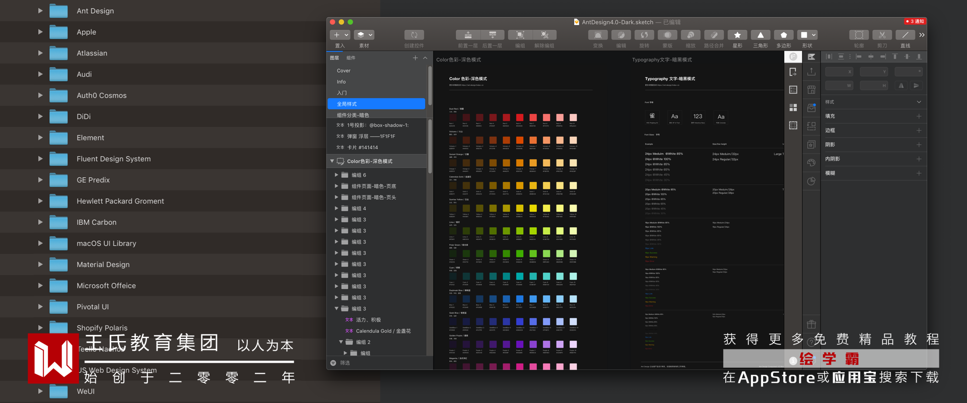This screenshot has width=967, height=403.
Task: Collapse the Color色彩-深色模式 artboard in layer list
Action: coord(332,161)
